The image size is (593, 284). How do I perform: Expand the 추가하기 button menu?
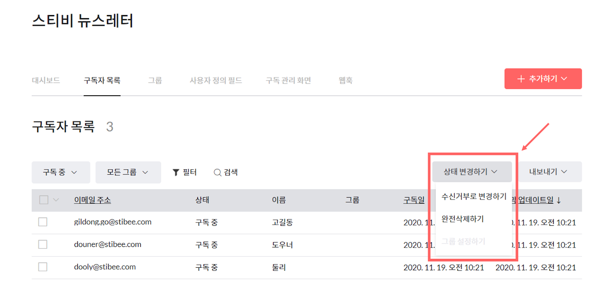[x=543, y=79]
